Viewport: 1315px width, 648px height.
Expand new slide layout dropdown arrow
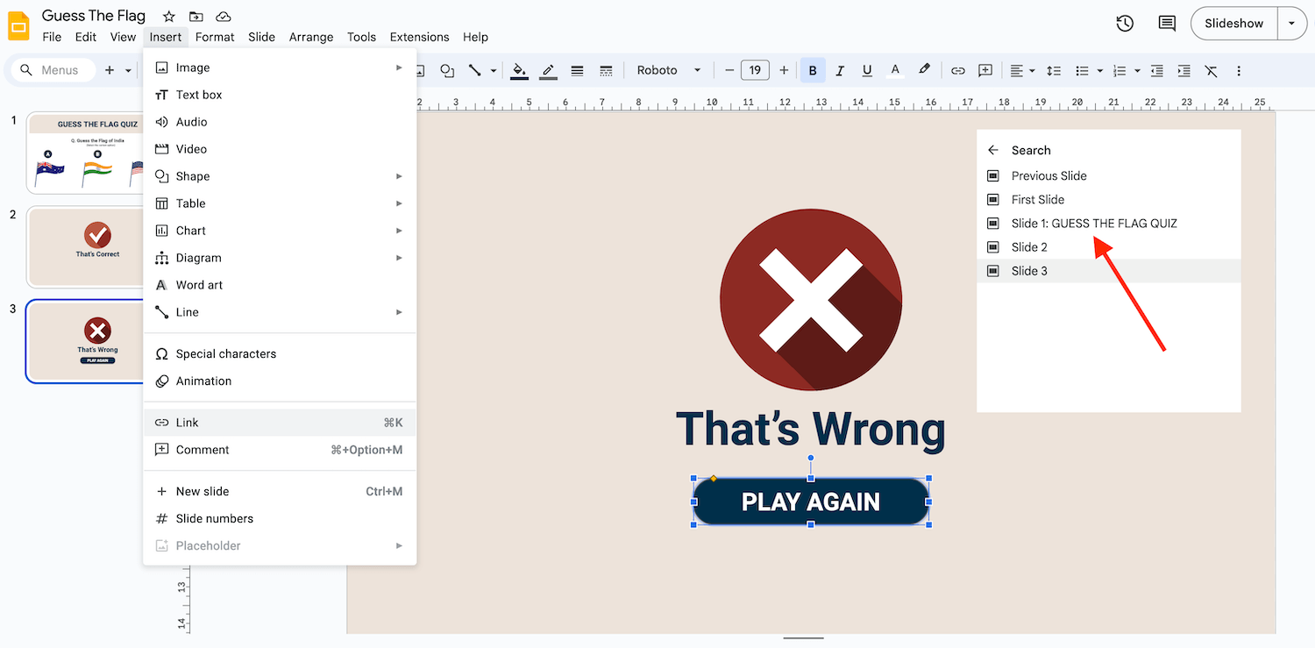[x=128, y=70]
